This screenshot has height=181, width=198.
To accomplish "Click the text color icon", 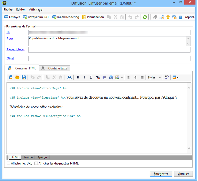I will pos(98,77).
